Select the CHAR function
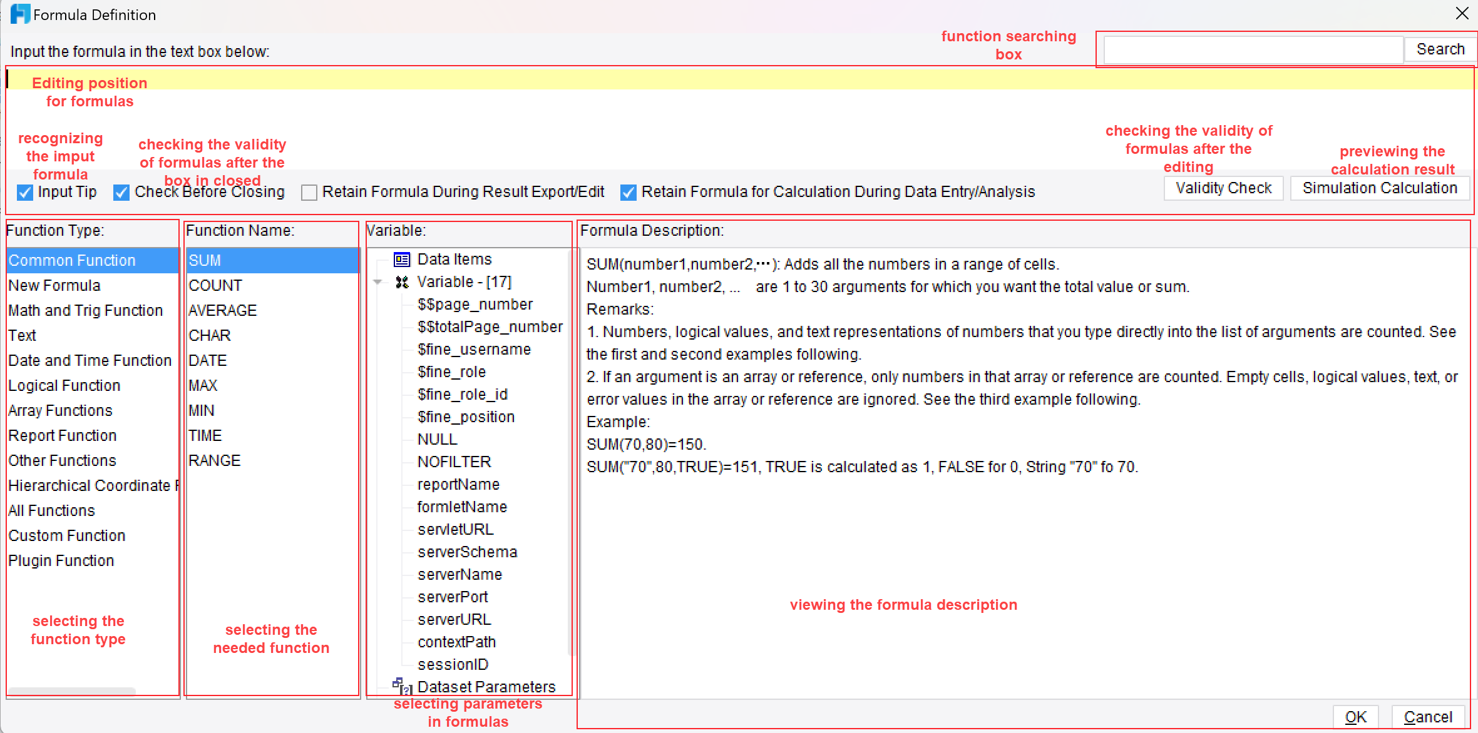Viewport: 1478px width, 733px height. point(272,335)
